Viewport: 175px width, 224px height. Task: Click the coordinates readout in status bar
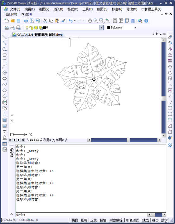[35, 220]
